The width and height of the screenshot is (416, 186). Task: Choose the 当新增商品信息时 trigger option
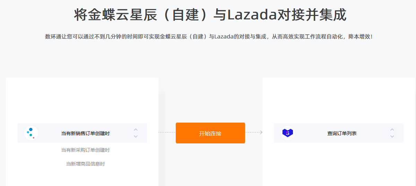[86, 164]
